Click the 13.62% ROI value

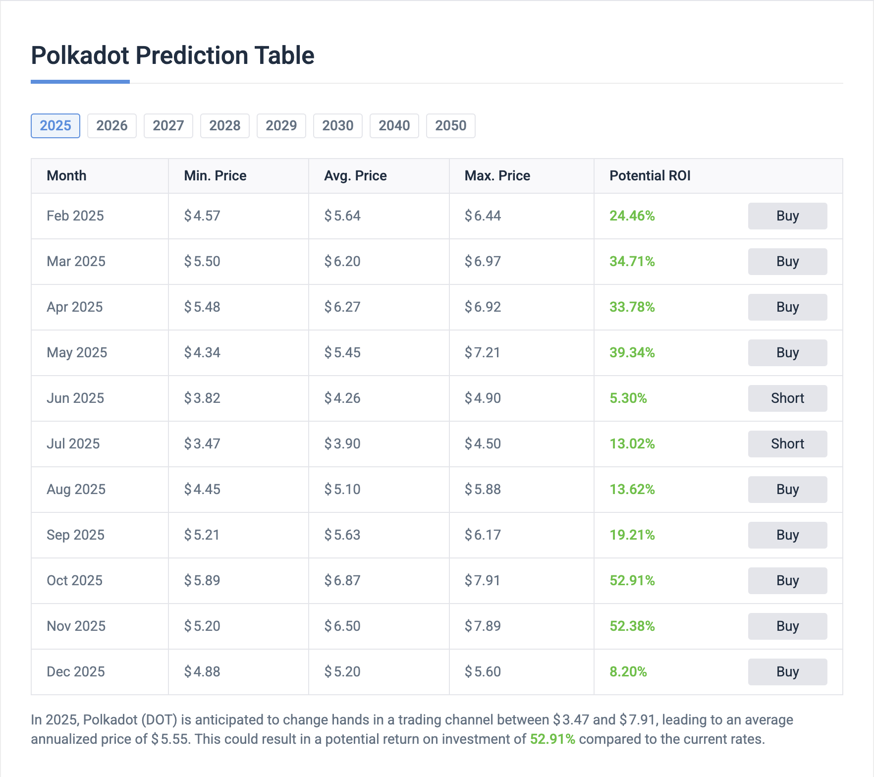pyautogui.click(x=632, y=490)
